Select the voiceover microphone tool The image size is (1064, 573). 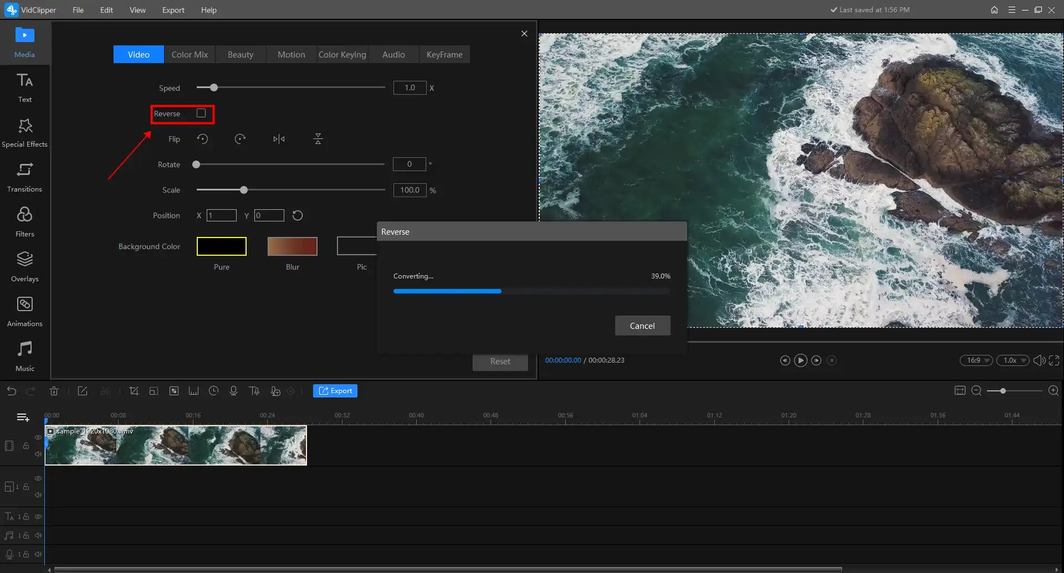233,390
